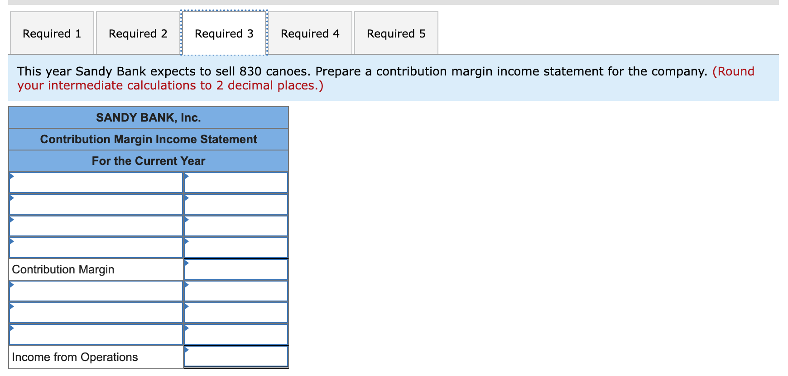Click the fourth row amount input field
788x376 pixels.
coord(235,247)
